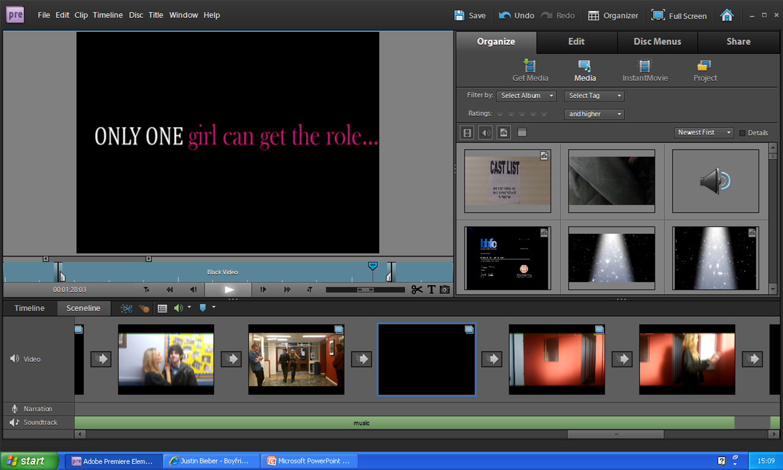Open the Organizer

point(613,15)
